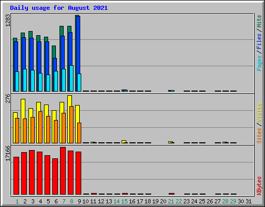The height and width of the screenshot is (207, 265).
Task: Click the red KBytes bar for day 3
Action: tap(32, 172)
